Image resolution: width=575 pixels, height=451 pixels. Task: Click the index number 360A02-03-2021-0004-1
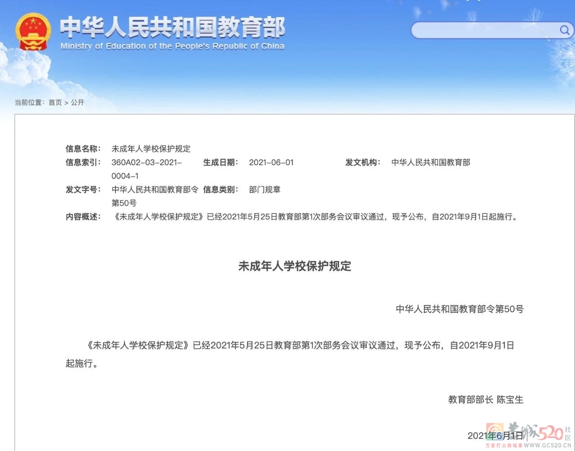pyautogui.click(x=146, y=169)
